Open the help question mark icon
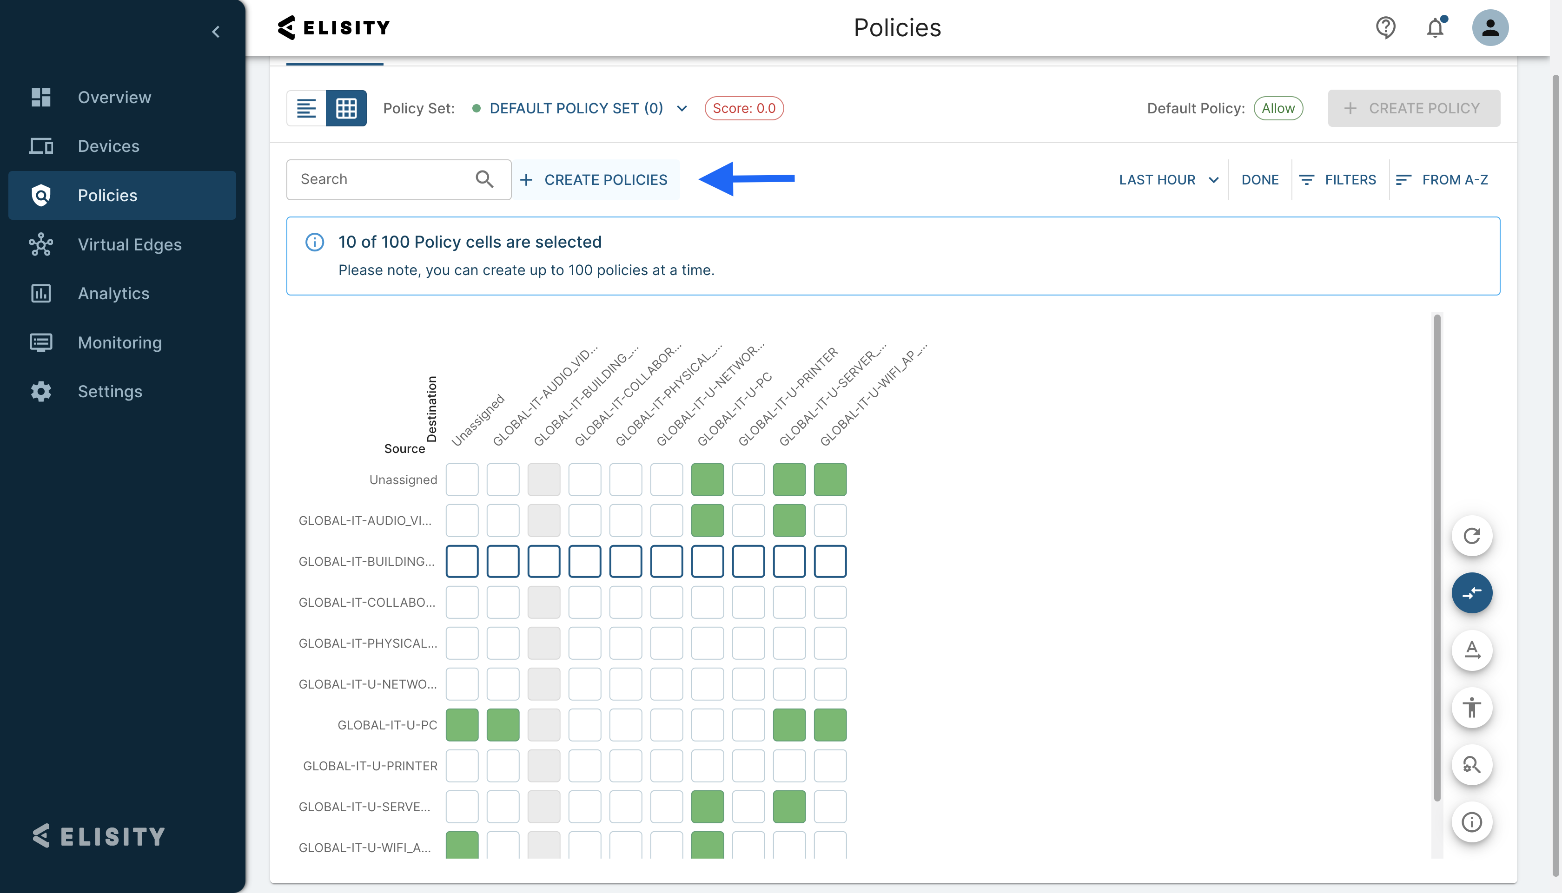This screenshot has width=1562, height=893. [x=1385, y=27]
